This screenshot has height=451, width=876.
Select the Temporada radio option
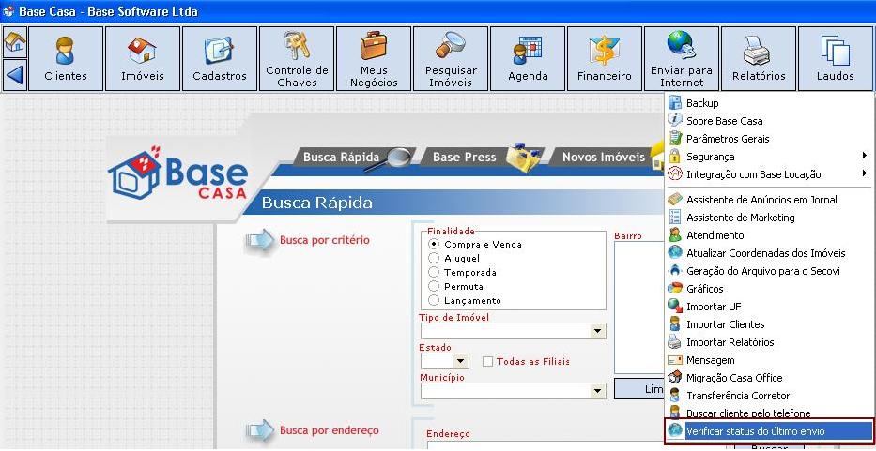click(x=434, y=272)
